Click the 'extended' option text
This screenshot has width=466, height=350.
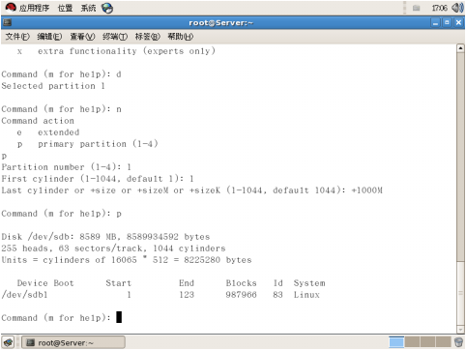click(x=58, y=132)
